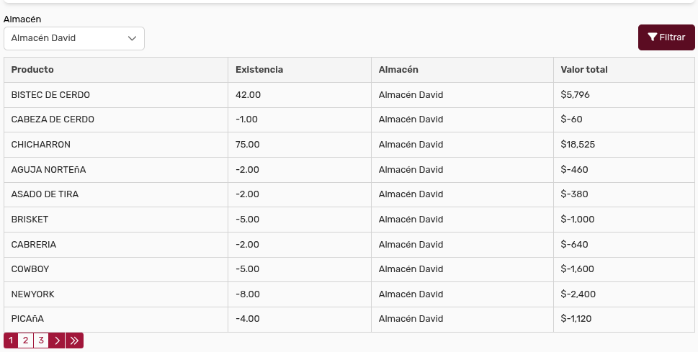698x352 pixels.
Task: Click the Valor total column header
Action: [584, 70]
